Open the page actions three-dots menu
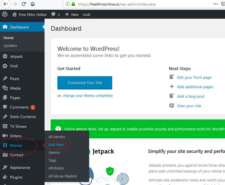The image size is (225, 185). tap(215, 4)
